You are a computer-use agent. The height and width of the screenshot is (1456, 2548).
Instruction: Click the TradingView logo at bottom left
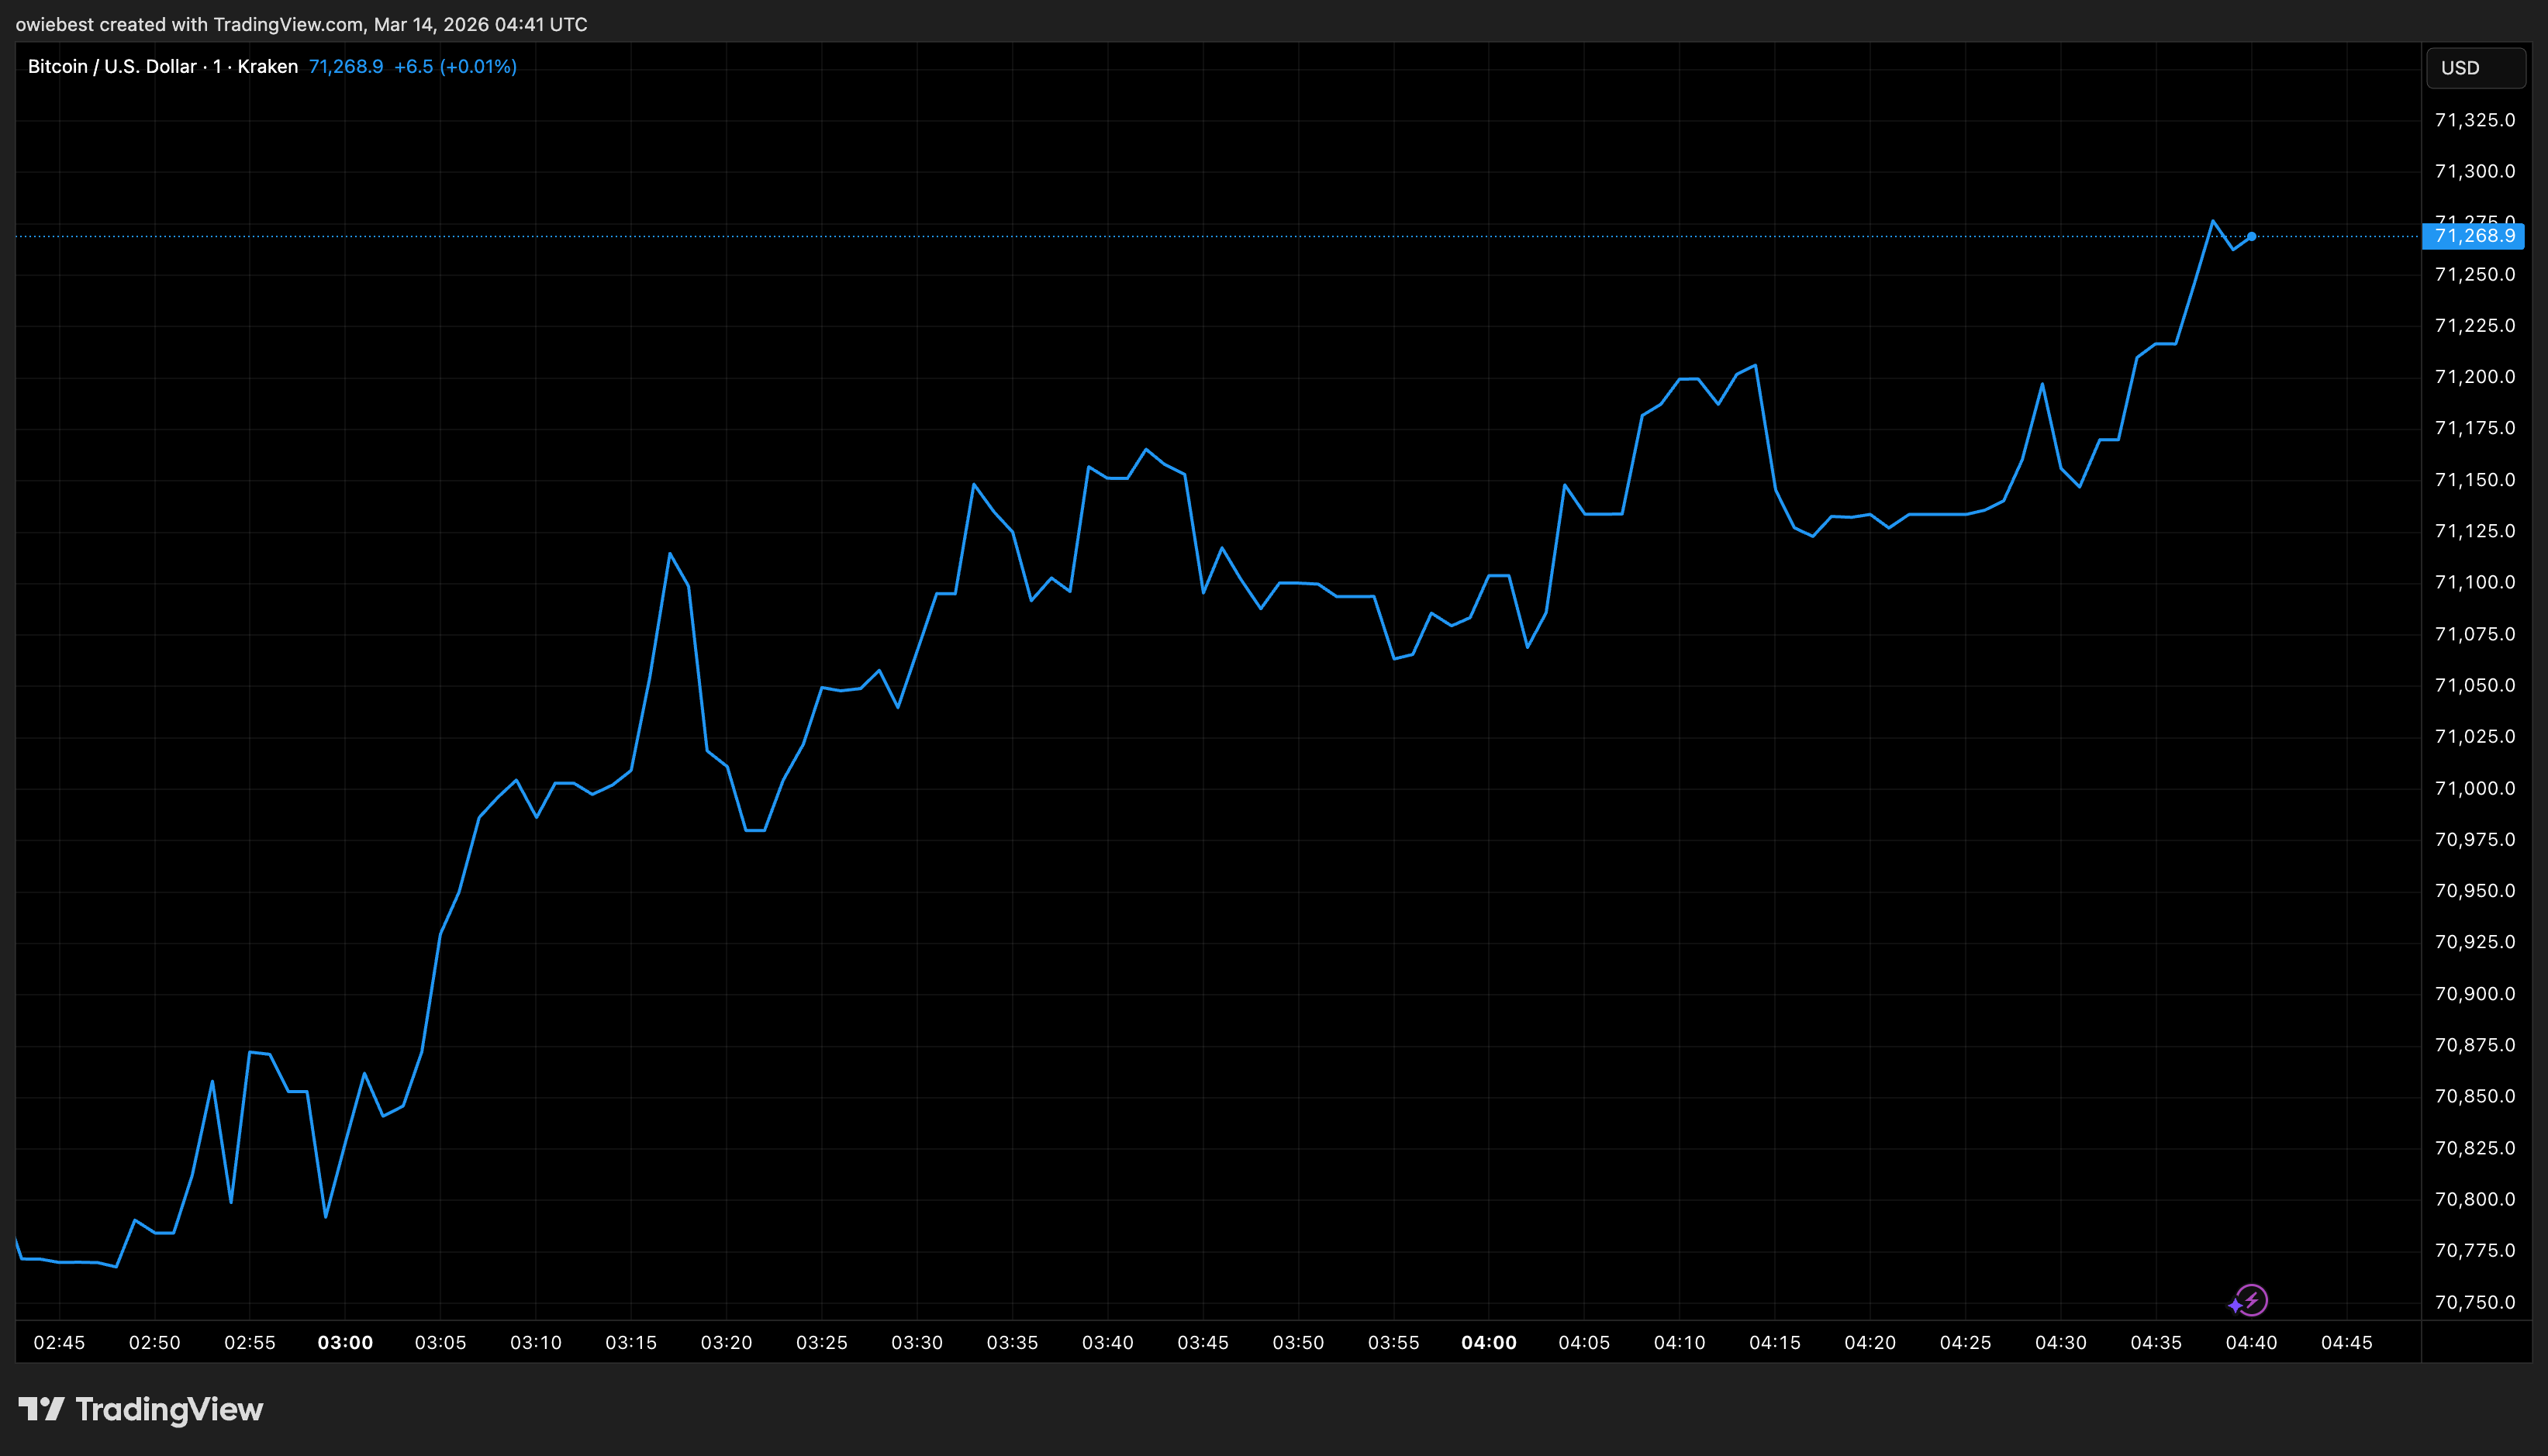140,1410
